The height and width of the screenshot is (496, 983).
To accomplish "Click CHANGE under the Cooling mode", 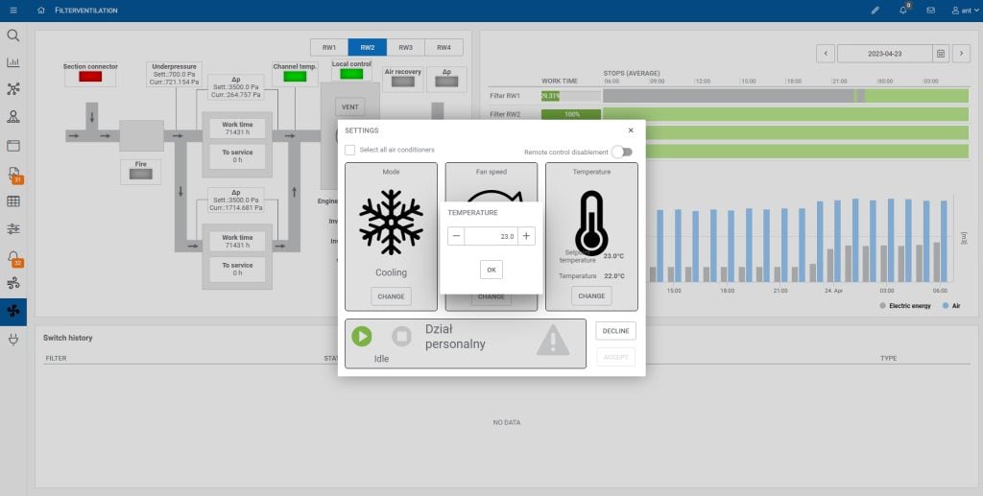I will click(392, 296).
